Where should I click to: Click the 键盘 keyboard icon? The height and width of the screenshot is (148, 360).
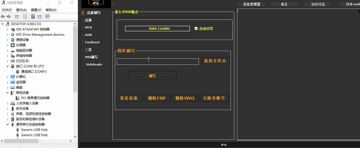(x=13, y=87)
